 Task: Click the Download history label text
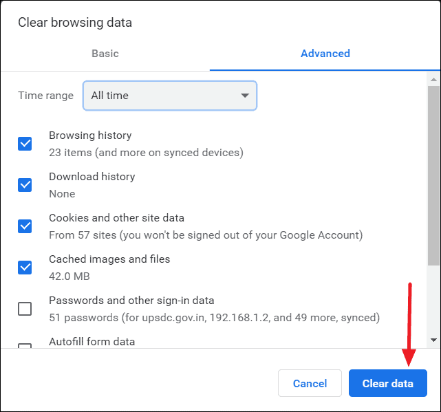(92, 177)
